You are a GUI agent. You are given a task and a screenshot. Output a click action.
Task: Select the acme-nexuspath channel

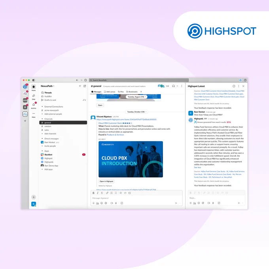[51, 110]
